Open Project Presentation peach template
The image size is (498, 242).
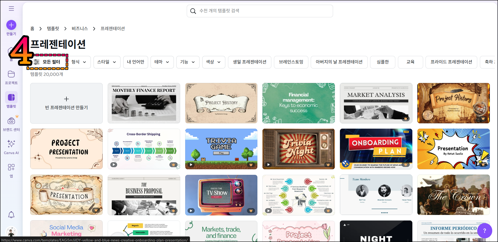pos(66,149)
